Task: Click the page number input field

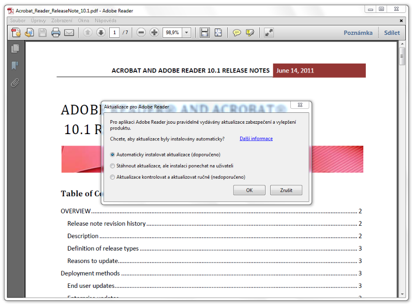Action: click(114, 33)
